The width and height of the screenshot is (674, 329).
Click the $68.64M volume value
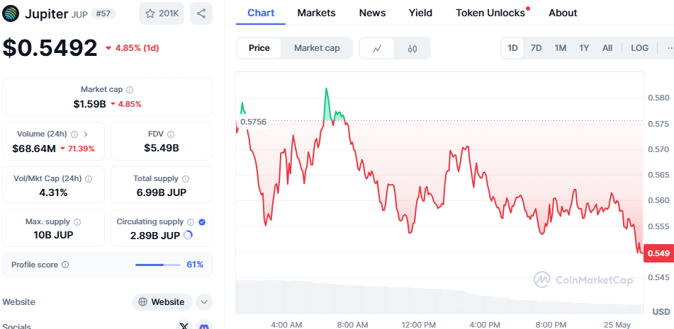point(34,149)
